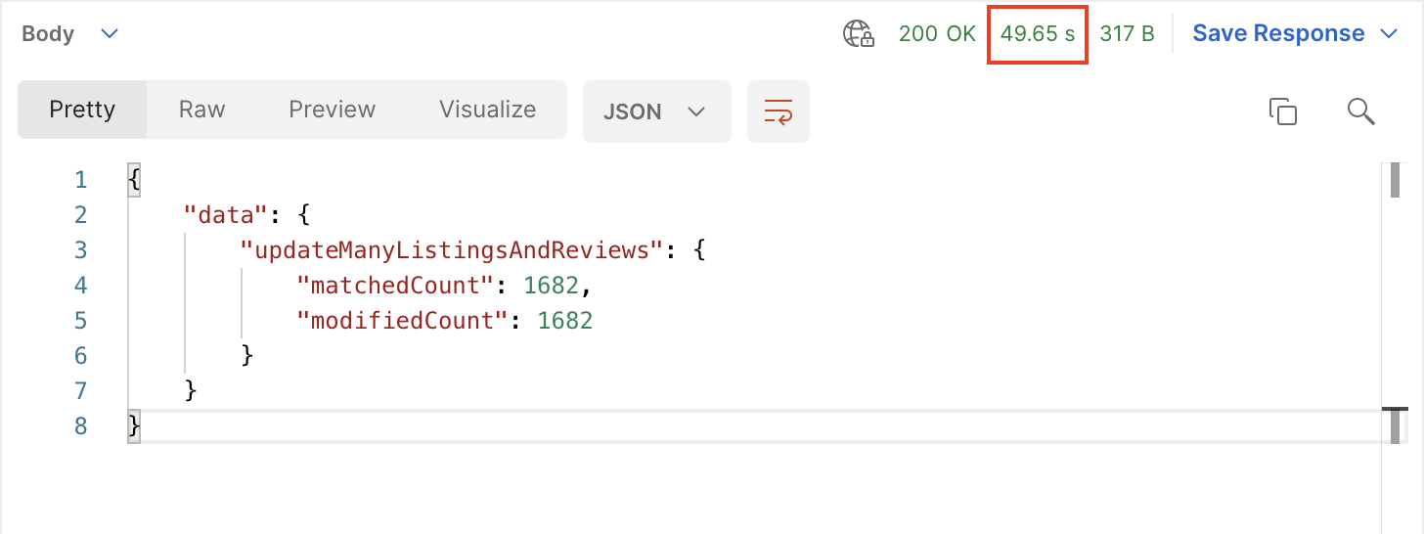Click the matchedCount value 1682
Screen dimensions: 1424x534
coord(551,286)
